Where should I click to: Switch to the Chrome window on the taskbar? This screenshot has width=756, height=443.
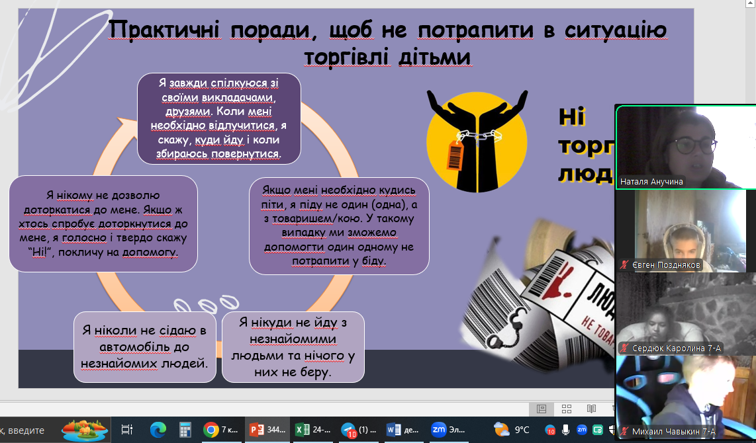coord(221,430)
